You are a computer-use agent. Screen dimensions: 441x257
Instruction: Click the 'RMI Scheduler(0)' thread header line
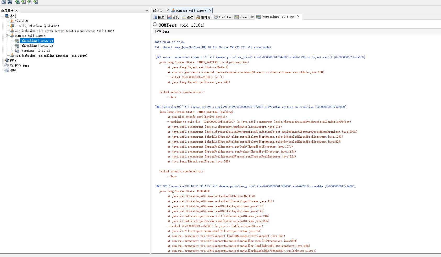[x=250, y=107]
